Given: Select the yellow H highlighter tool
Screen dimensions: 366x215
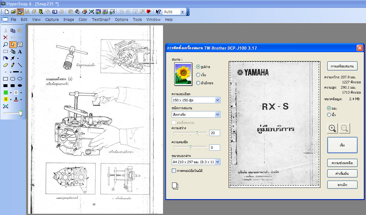Looking at the screenshot, I should 6,99.
